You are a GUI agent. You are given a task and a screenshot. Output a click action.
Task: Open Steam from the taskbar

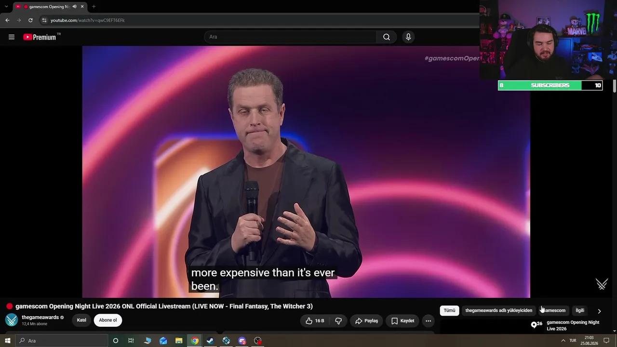point(210,341)
